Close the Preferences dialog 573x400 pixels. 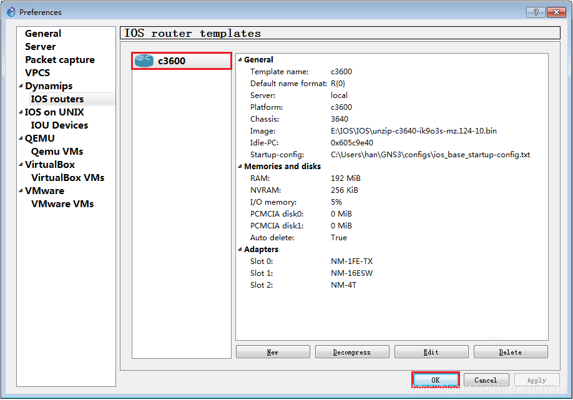click(556, 12)
